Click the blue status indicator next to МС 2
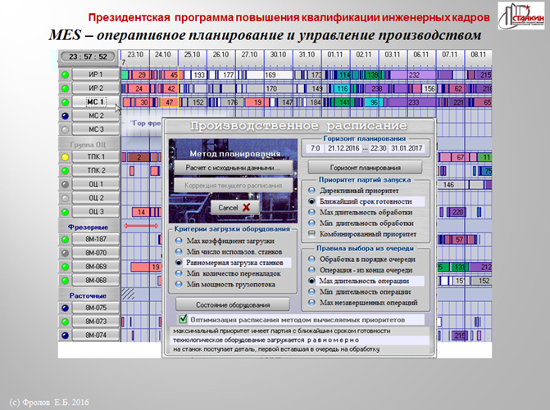550x410 pixels. click(x=66, y=116)
